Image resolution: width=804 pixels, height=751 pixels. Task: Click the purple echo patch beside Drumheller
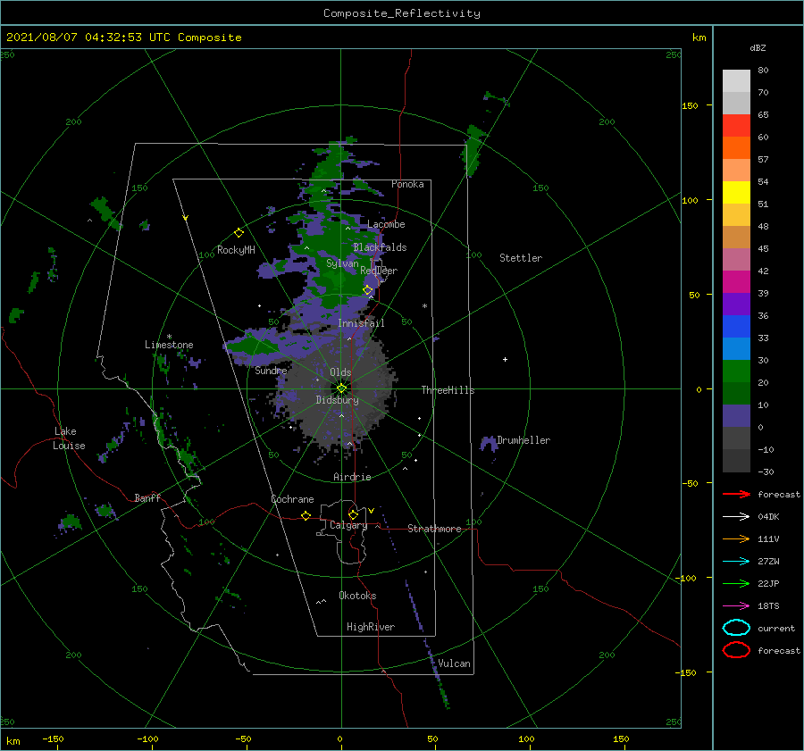coord(488,444)
